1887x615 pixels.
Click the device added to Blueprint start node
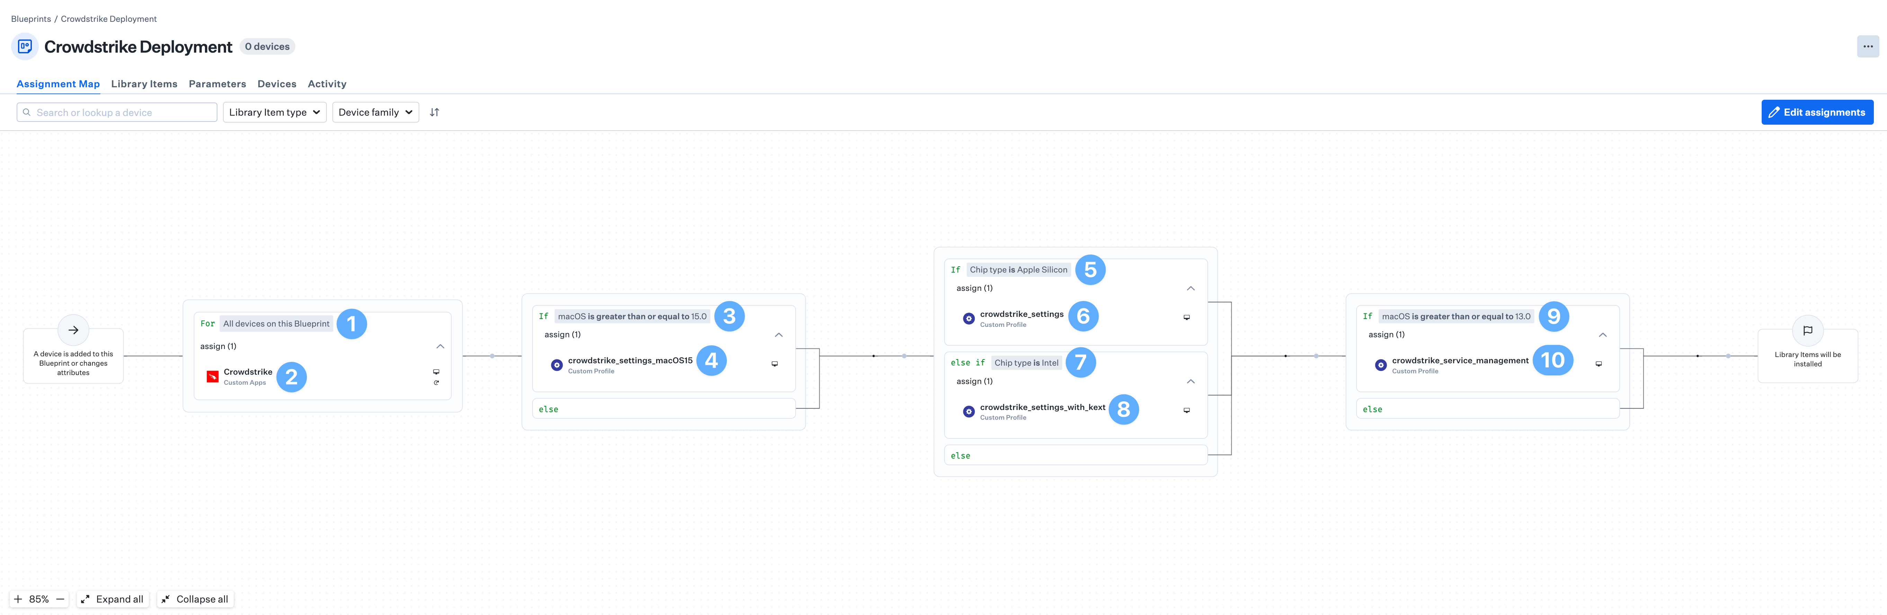[73, 356]
